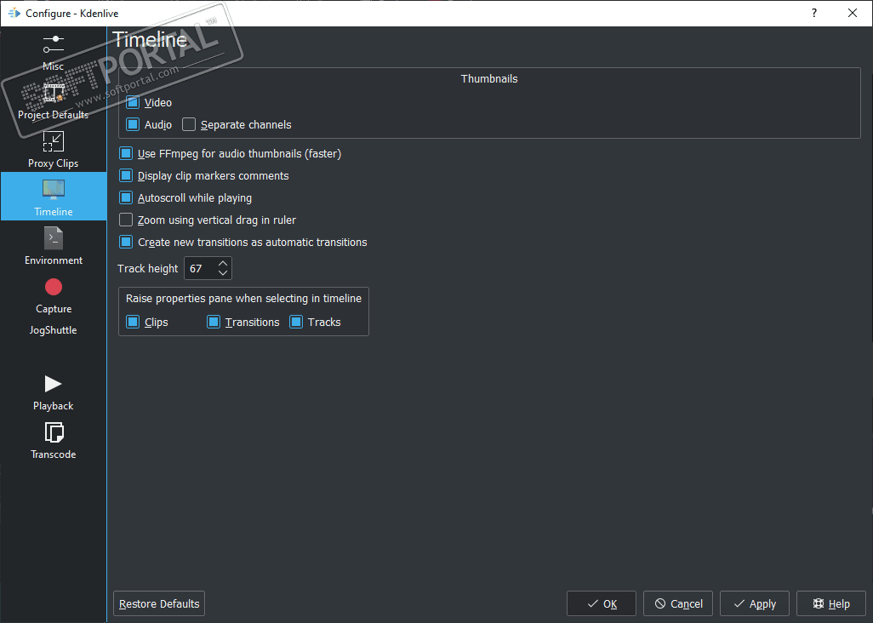This screenshot has width=873, height=623.
Task: Toggle Create new transitions as automatic
Action: (126, 242)
